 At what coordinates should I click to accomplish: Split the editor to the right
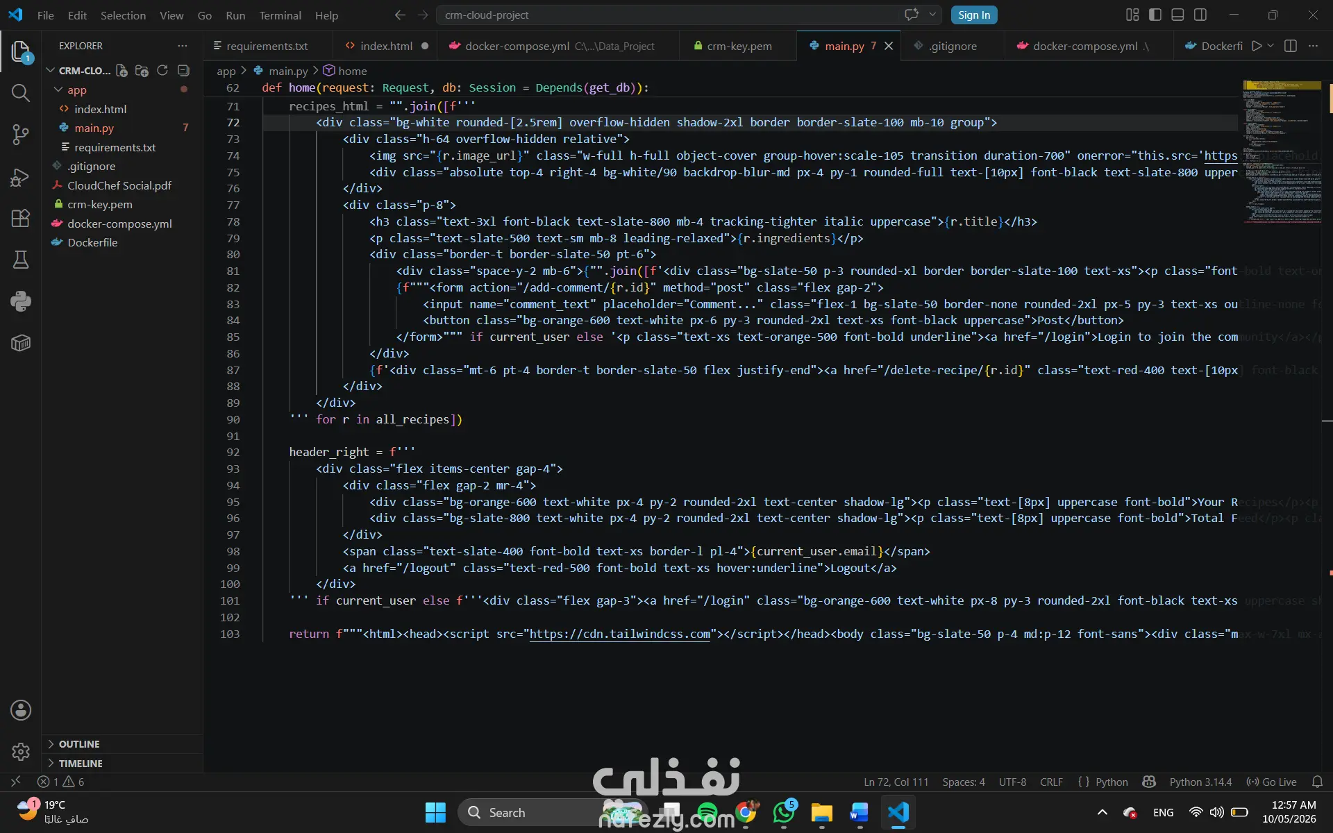(1291, 46)
